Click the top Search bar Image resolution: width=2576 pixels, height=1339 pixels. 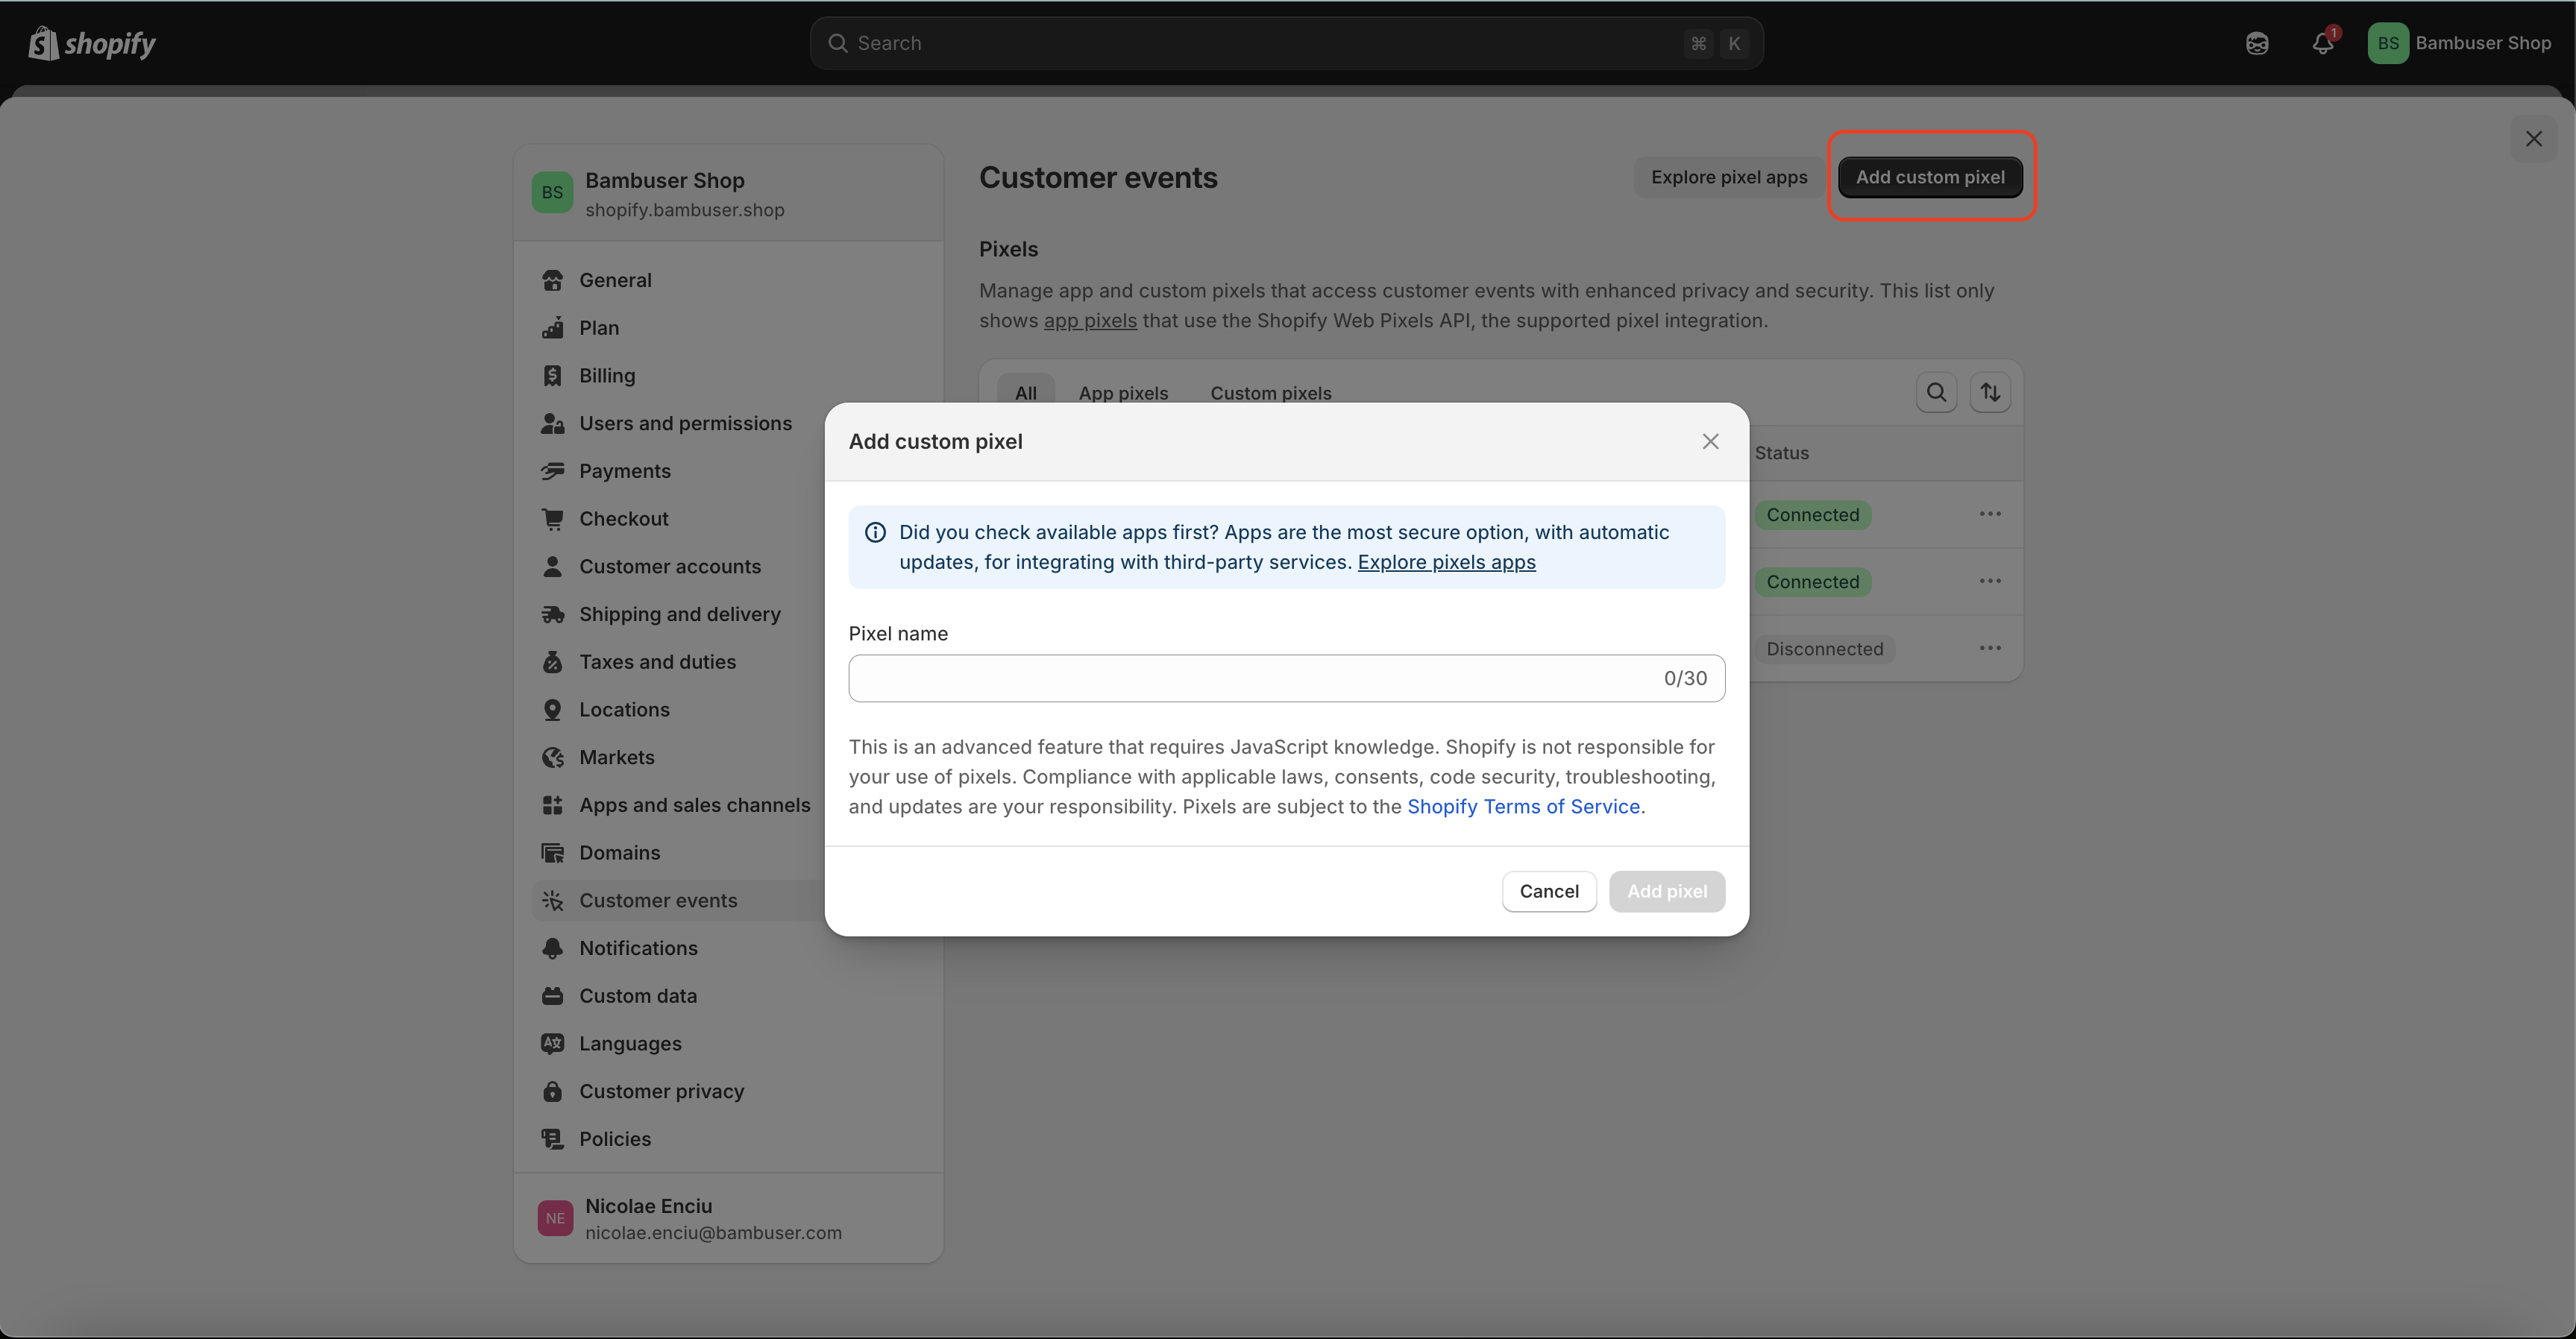(1285, 43)
